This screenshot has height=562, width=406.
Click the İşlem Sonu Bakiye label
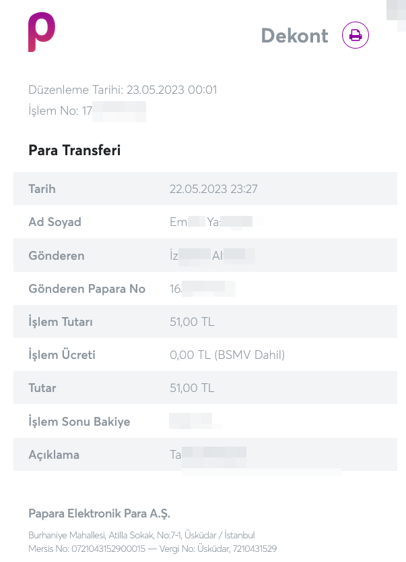pos(79,422)
